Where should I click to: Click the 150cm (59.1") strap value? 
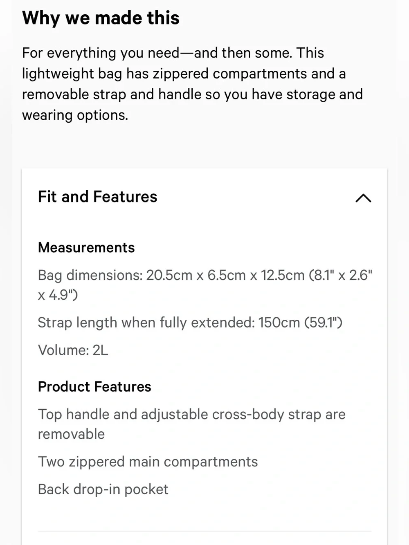pyautogui.click(x=301, y=323)
